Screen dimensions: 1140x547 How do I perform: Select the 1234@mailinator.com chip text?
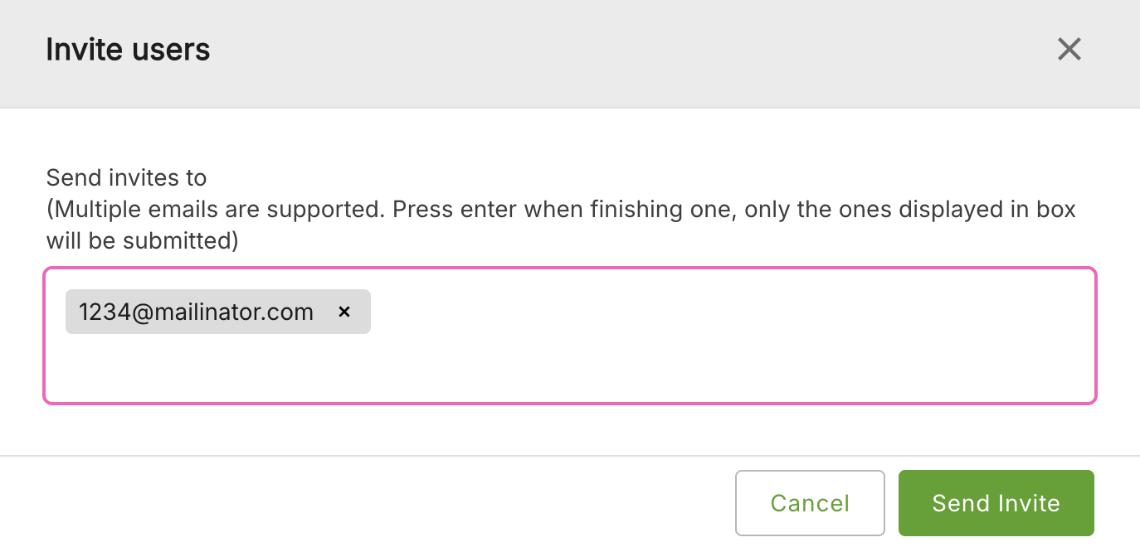(x=196, y=312)
